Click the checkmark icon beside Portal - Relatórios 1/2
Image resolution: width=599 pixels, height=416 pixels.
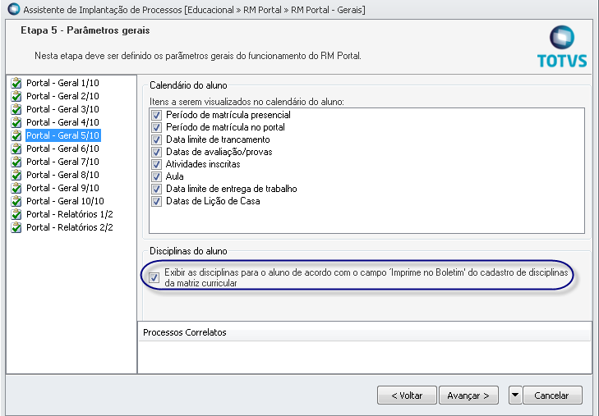coord(16,214)
